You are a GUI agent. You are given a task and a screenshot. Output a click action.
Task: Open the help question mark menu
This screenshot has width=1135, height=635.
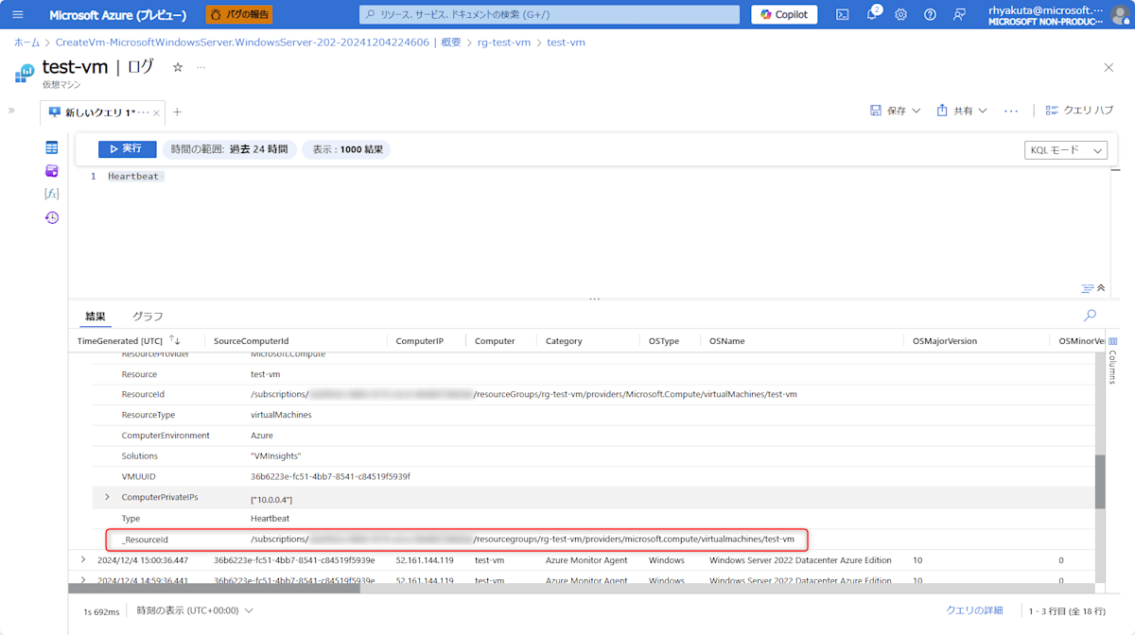point(930,14)
